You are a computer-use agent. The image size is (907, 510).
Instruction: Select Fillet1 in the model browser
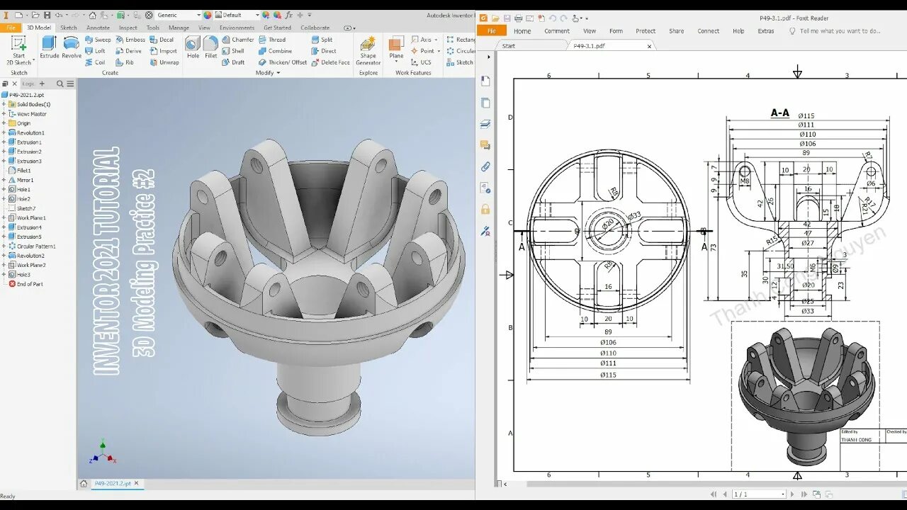coord(20,171)
